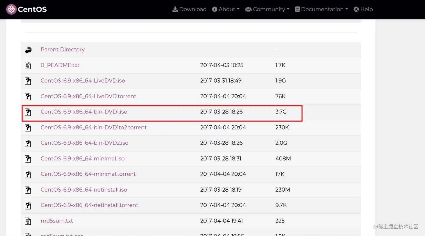Open the Parent Directory link

pyautogui.click(x=63, y=49)
